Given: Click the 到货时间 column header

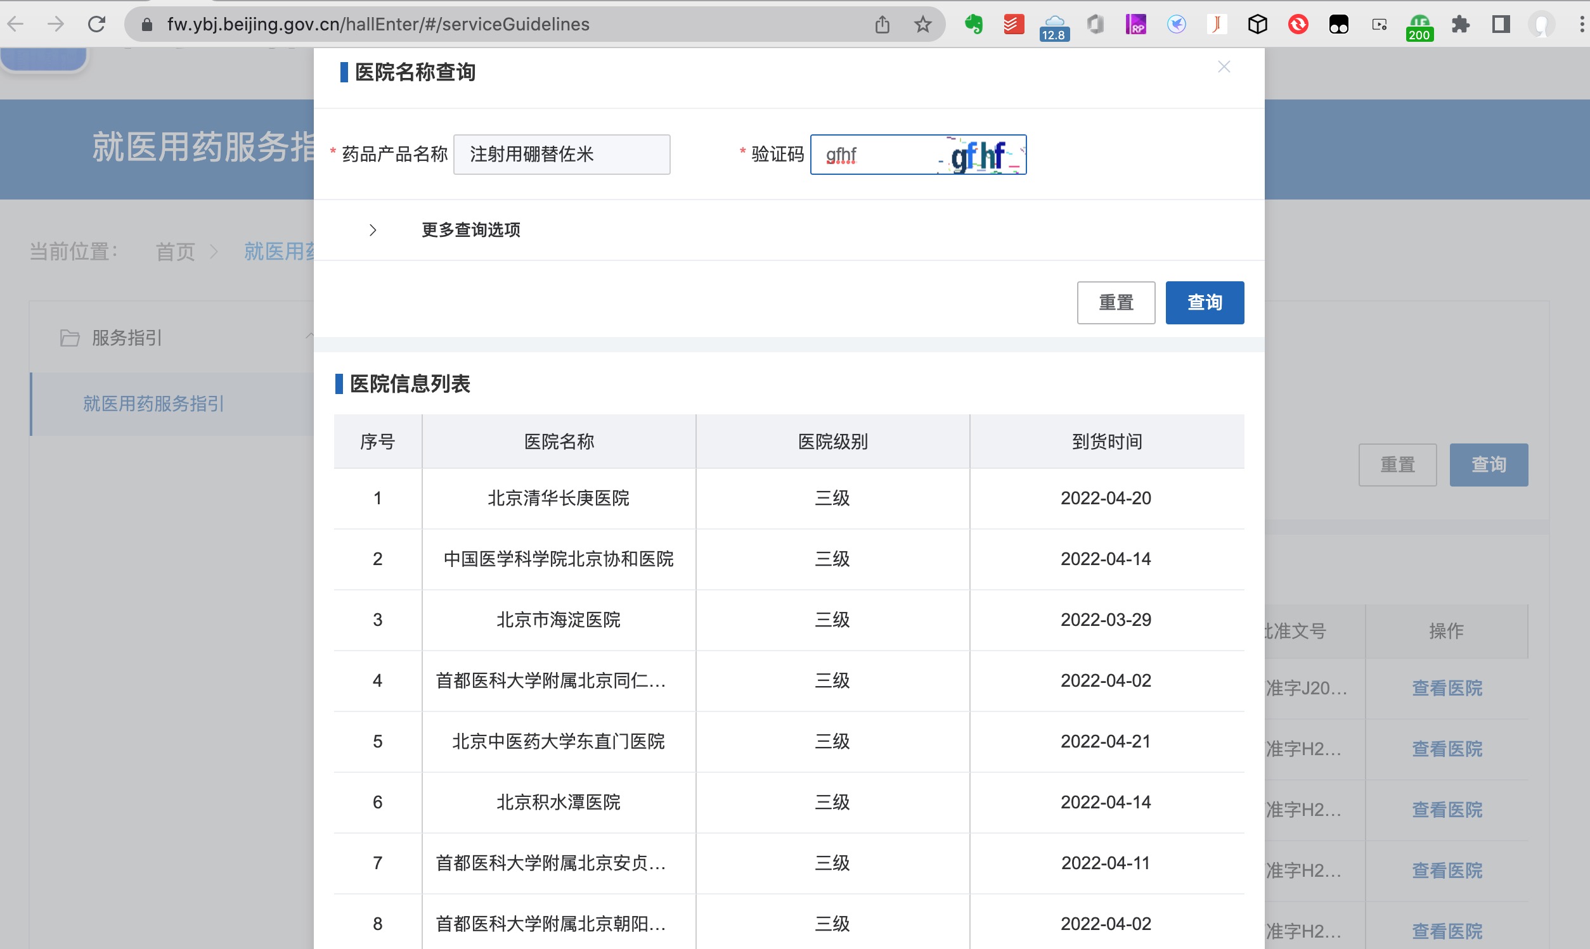Looking at the screenshot, I should (x=1106, y=442).
